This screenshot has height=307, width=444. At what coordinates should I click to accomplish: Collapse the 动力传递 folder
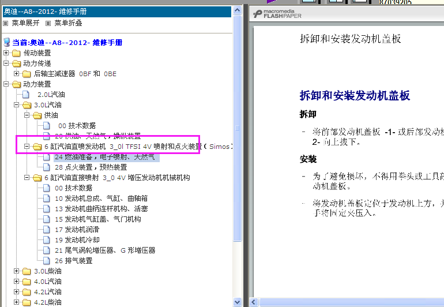pos(6,63)
